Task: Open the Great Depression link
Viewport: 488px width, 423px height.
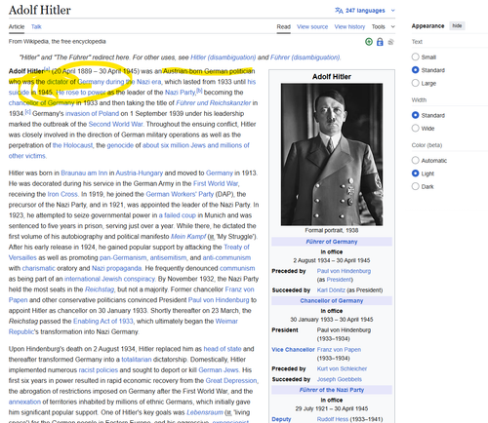Action: pos(231,380)
